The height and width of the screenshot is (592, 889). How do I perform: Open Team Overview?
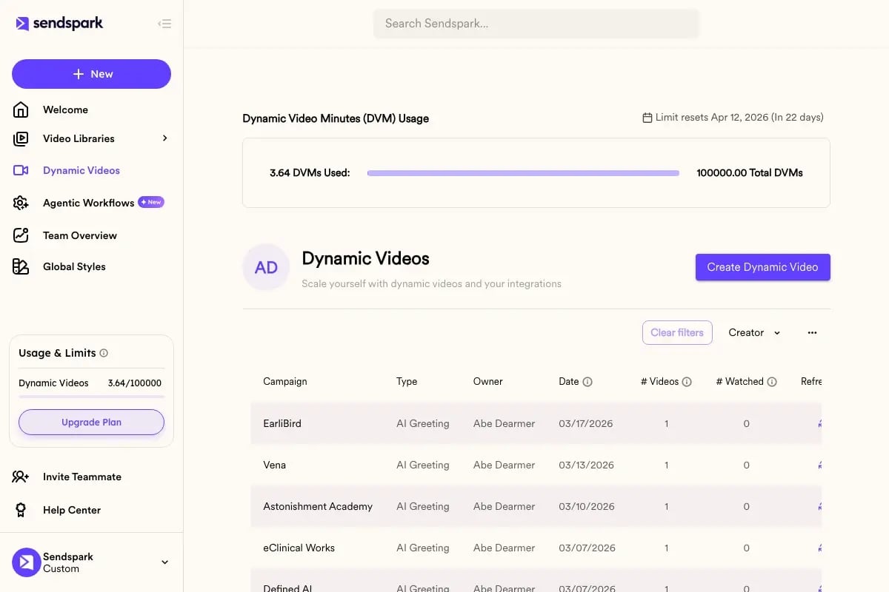(80, 235)
